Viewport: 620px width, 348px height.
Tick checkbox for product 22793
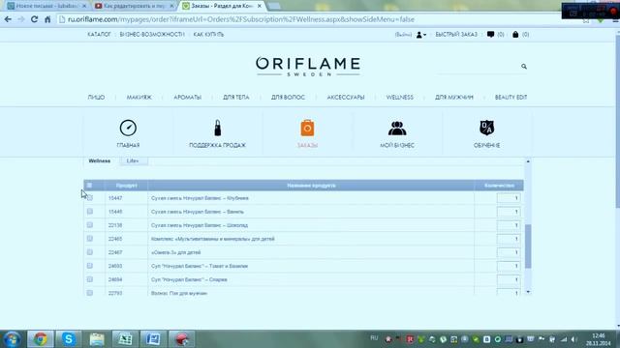click(90, 293)
